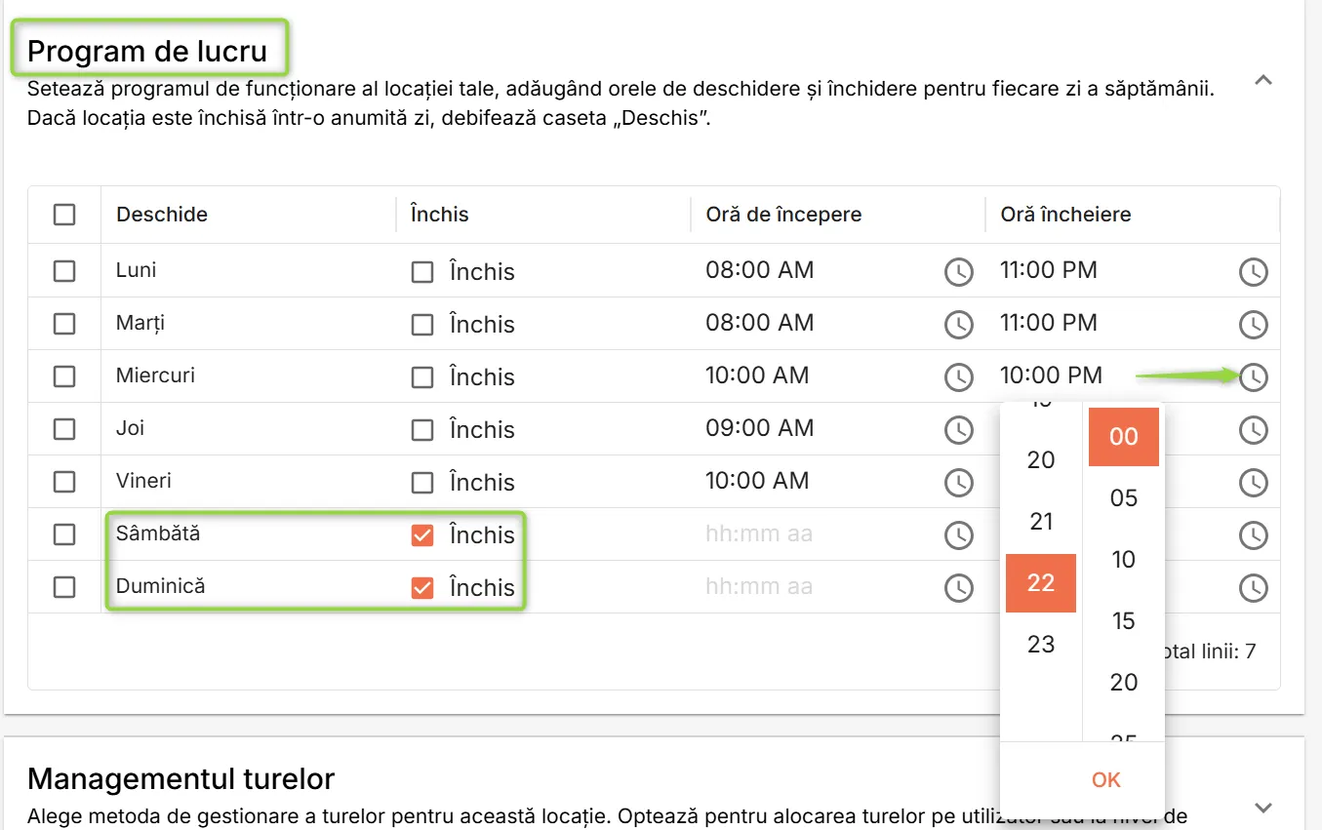Click the start time clock icon for Marți
Viewport: 1322px width, 830px height.
point(959,324)
